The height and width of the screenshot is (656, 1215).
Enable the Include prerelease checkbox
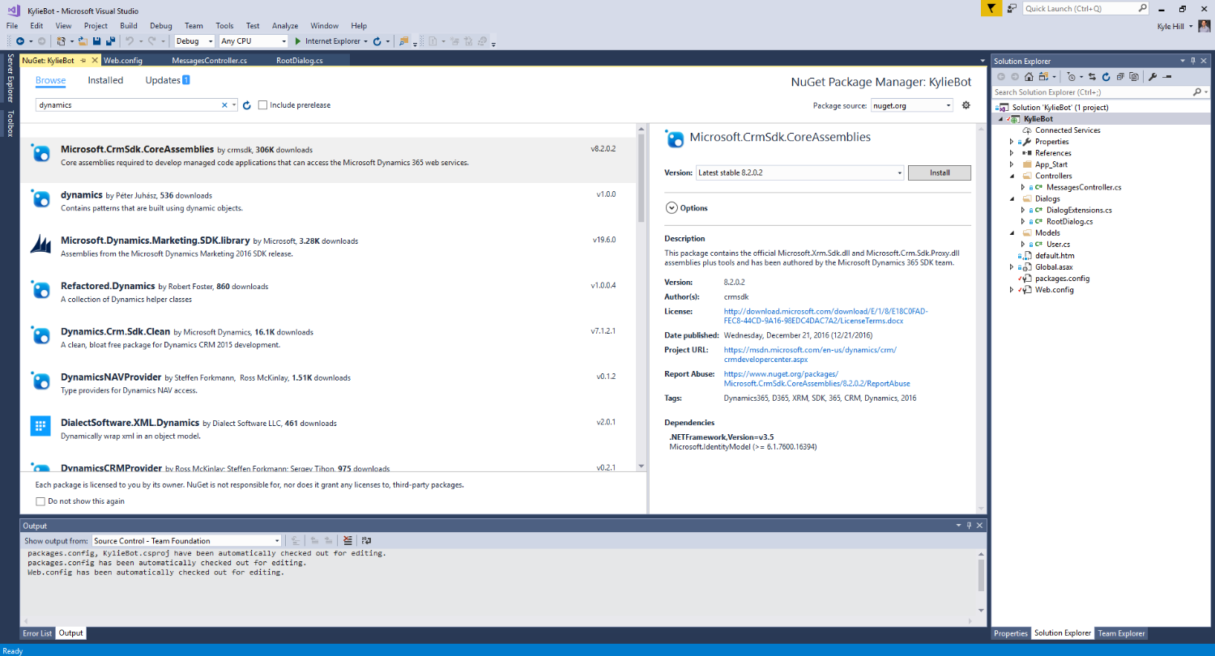(x=262, y=105)
